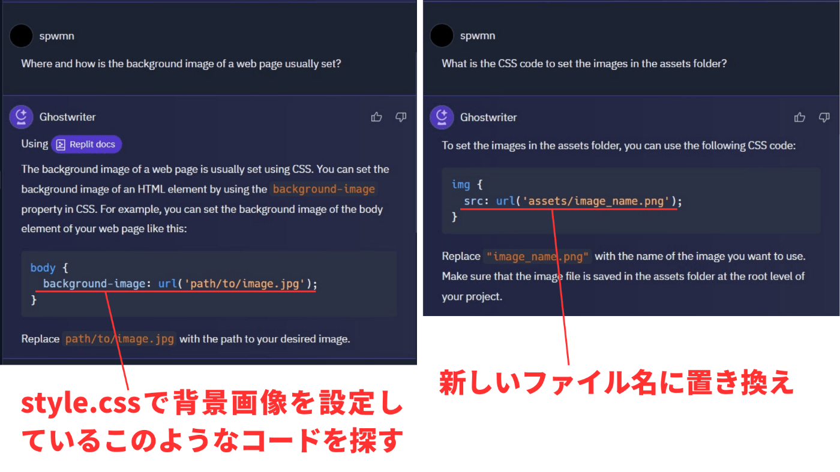Click the spwmn username in right chat
The image size is (840, 472).
point(478,36)
